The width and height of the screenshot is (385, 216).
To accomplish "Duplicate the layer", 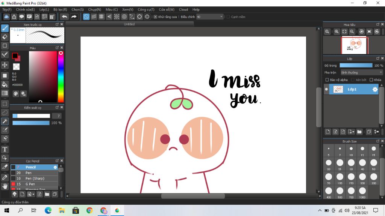I will (x=369, y=132).
